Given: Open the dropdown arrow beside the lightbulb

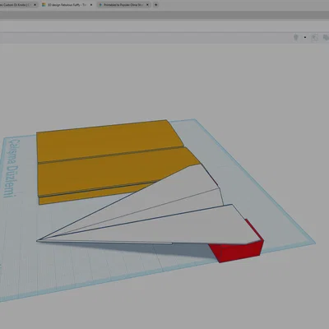Looking at the screenshot, I should click(305, 37).
